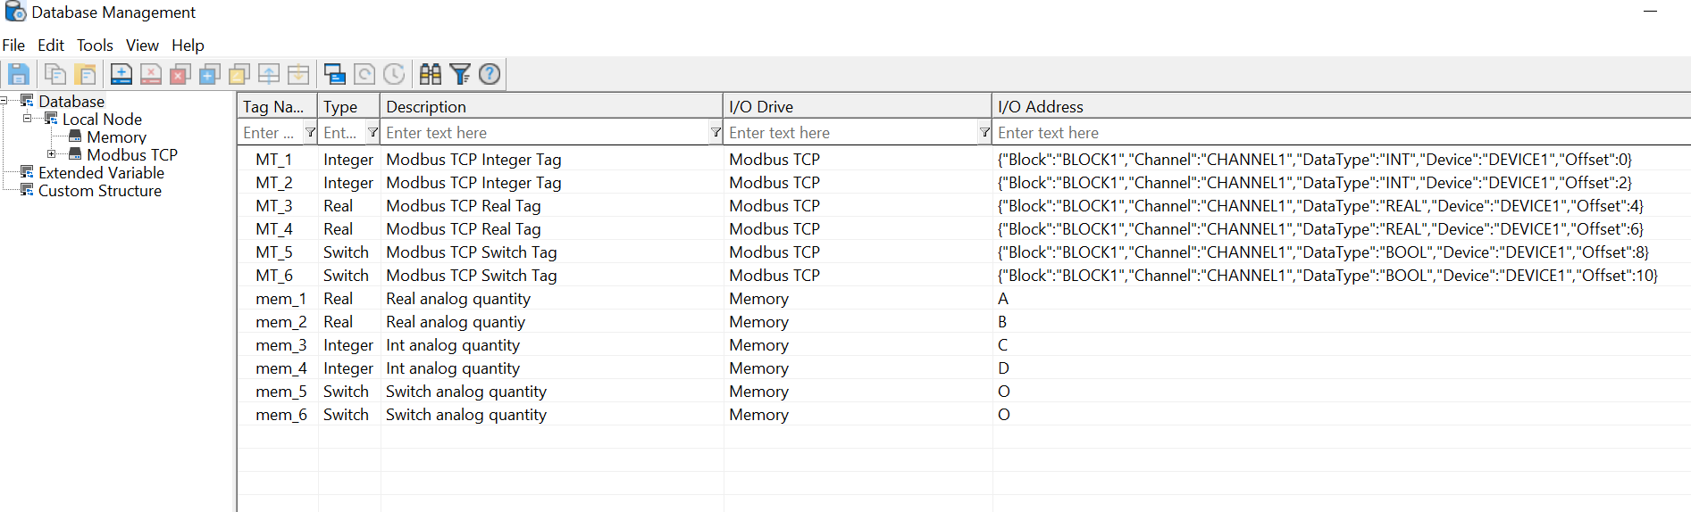The image size is (1691, 512).
Task: Click the blue cascading windows toolbar icon
Action: click(x=335, y=74)
